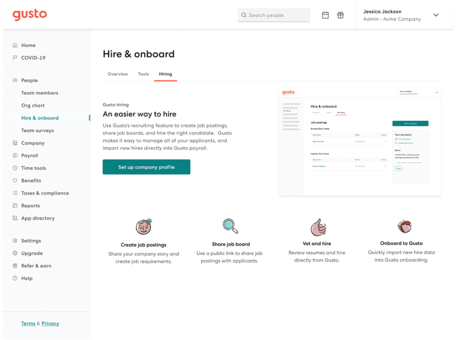
Task: Browse the App directory
Action: 38,218
